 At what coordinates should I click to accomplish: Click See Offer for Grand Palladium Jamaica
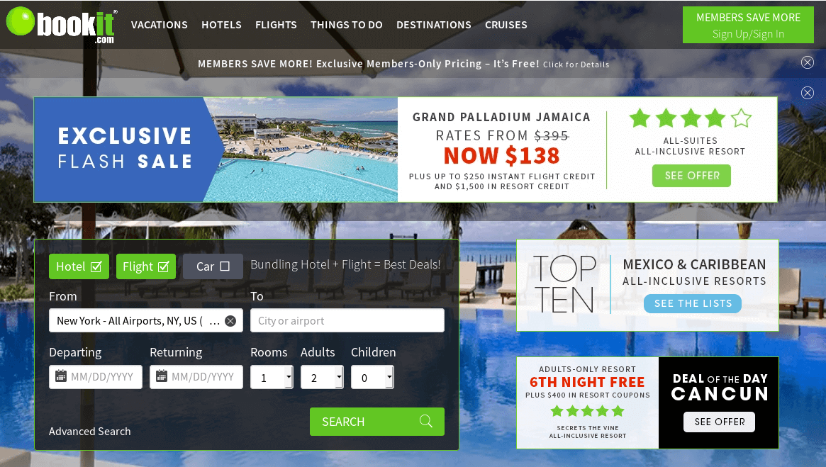click(x=692, y=176)
